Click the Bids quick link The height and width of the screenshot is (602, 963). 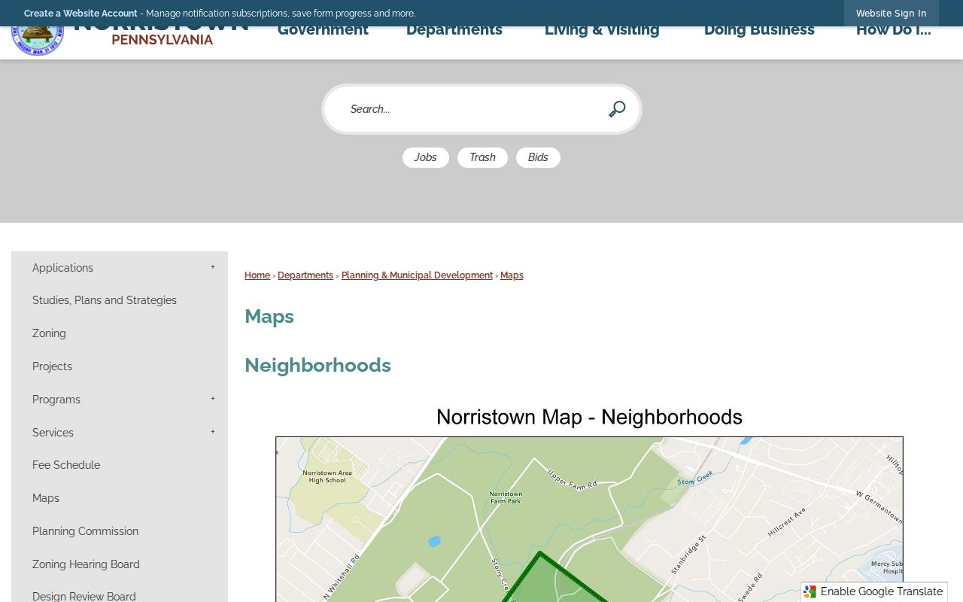click(538, 157)
